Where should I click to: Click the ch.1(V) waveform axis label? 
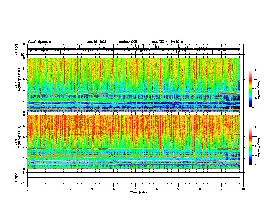click(x=17, y=49)
